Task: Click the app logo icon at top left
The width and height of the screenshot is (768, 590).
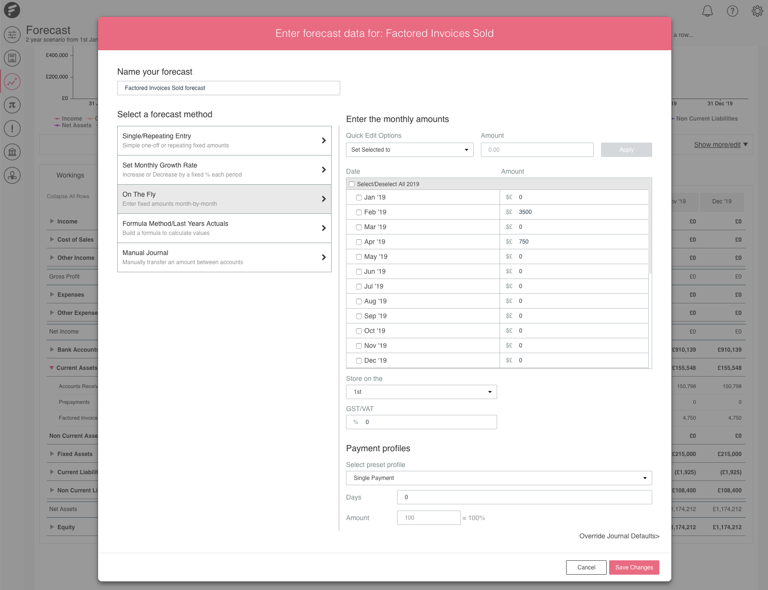Action: [x=12, y=10]
